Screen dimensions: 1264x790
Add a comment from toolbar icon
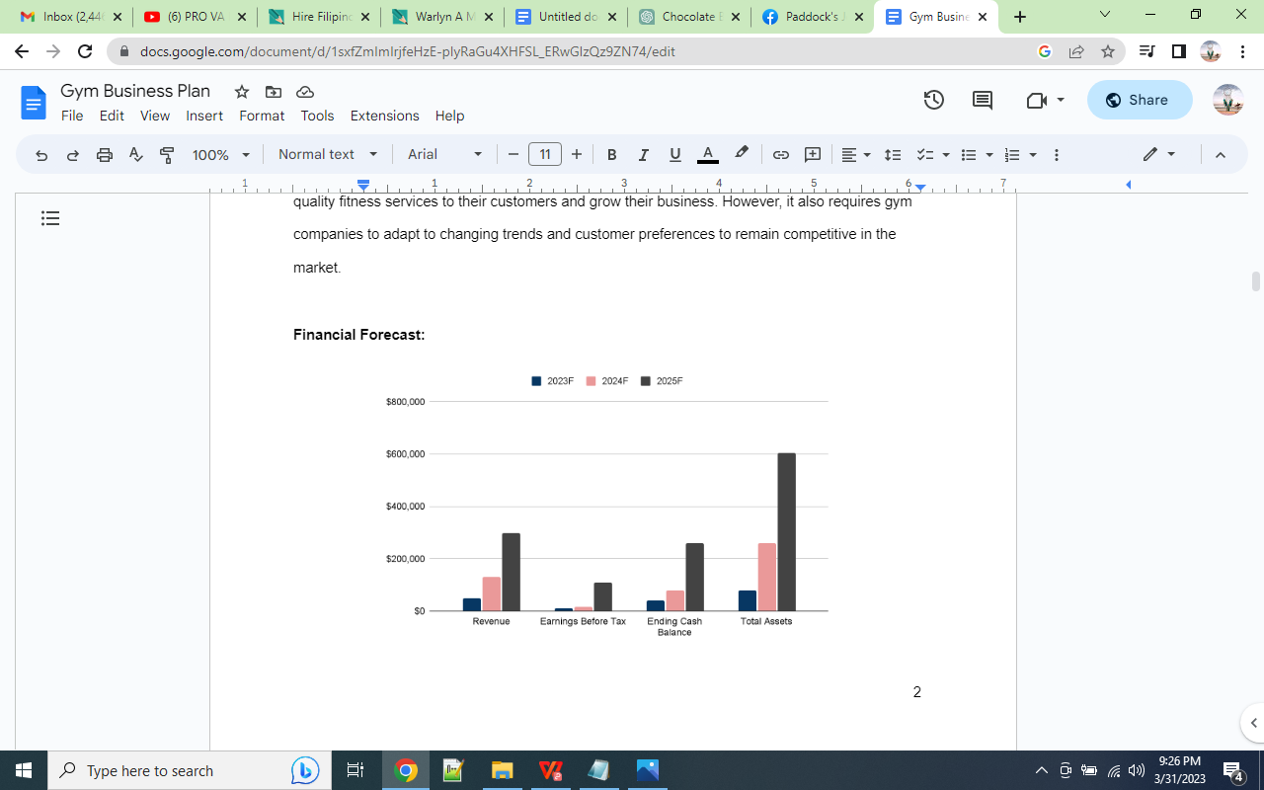coord(813,155)
